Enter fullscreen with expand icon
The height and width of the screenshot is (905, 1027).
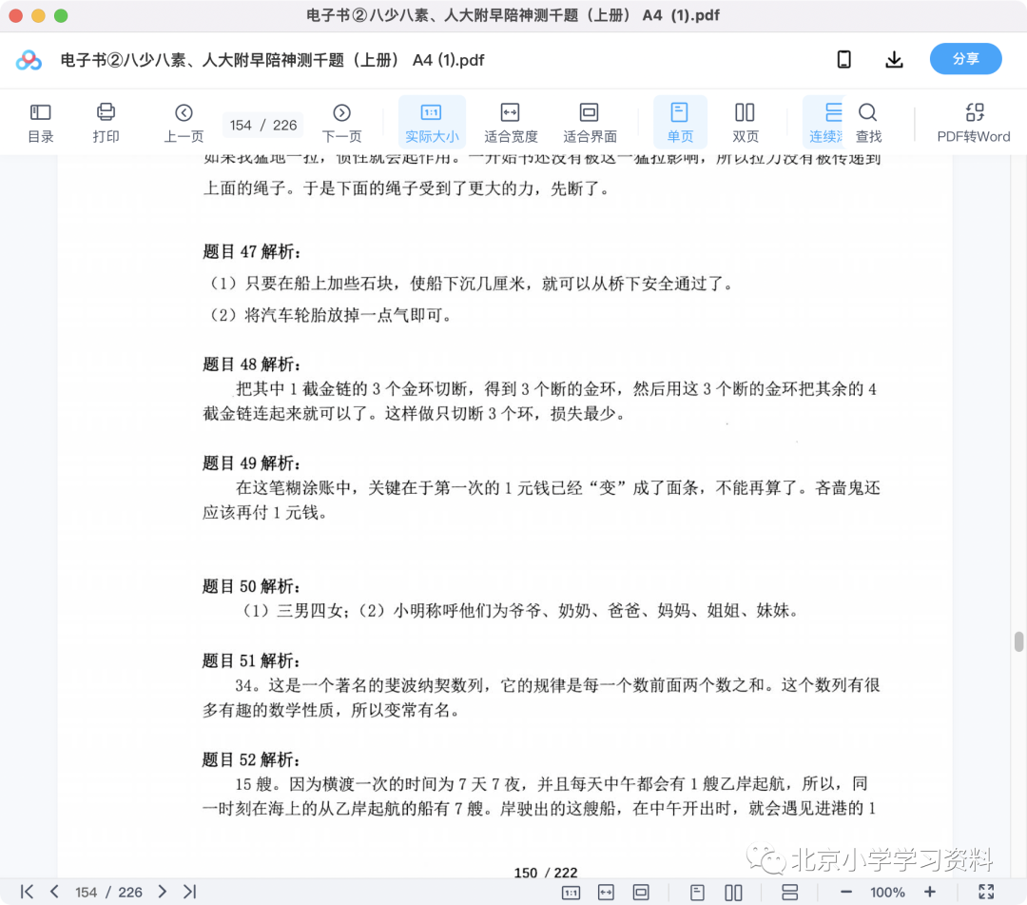point(986,892)
